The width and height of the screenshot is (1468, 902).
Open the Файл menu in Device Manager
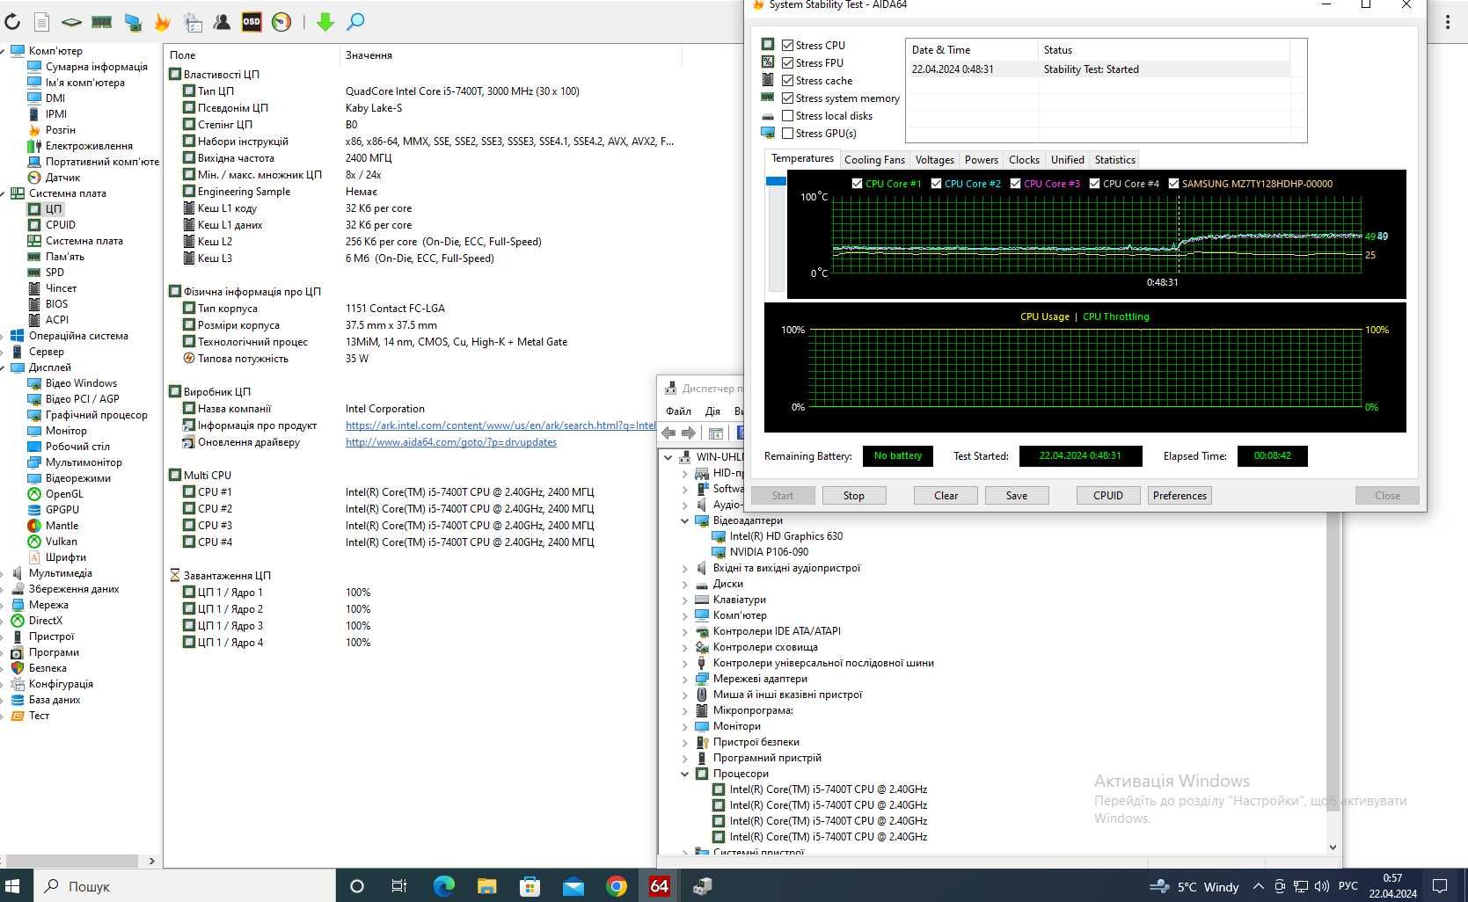(x=678, y=411)
